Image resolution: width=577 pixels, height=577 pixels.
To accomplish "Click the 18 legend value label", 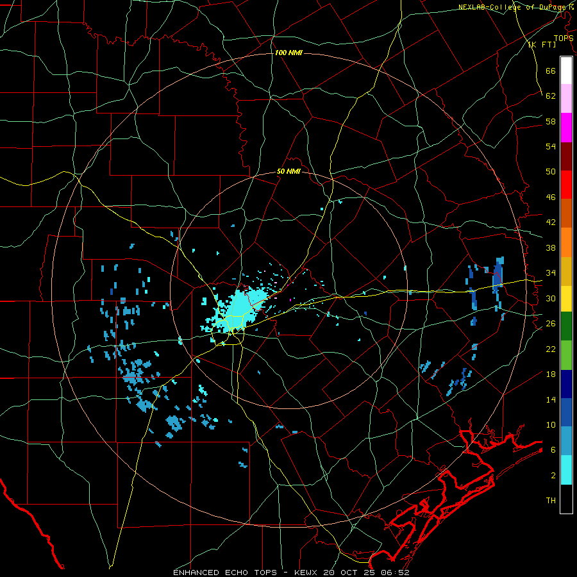I will coord(551,374).
